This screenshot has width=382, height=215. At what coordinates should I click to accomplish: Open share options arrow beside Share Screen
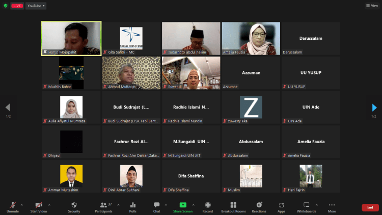pyautogui.click(x=194, y=205)
